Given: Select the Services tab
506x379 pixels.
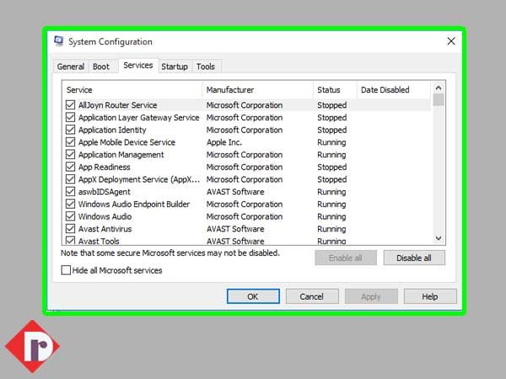Looking at the screenshot, I should point(138,66).
